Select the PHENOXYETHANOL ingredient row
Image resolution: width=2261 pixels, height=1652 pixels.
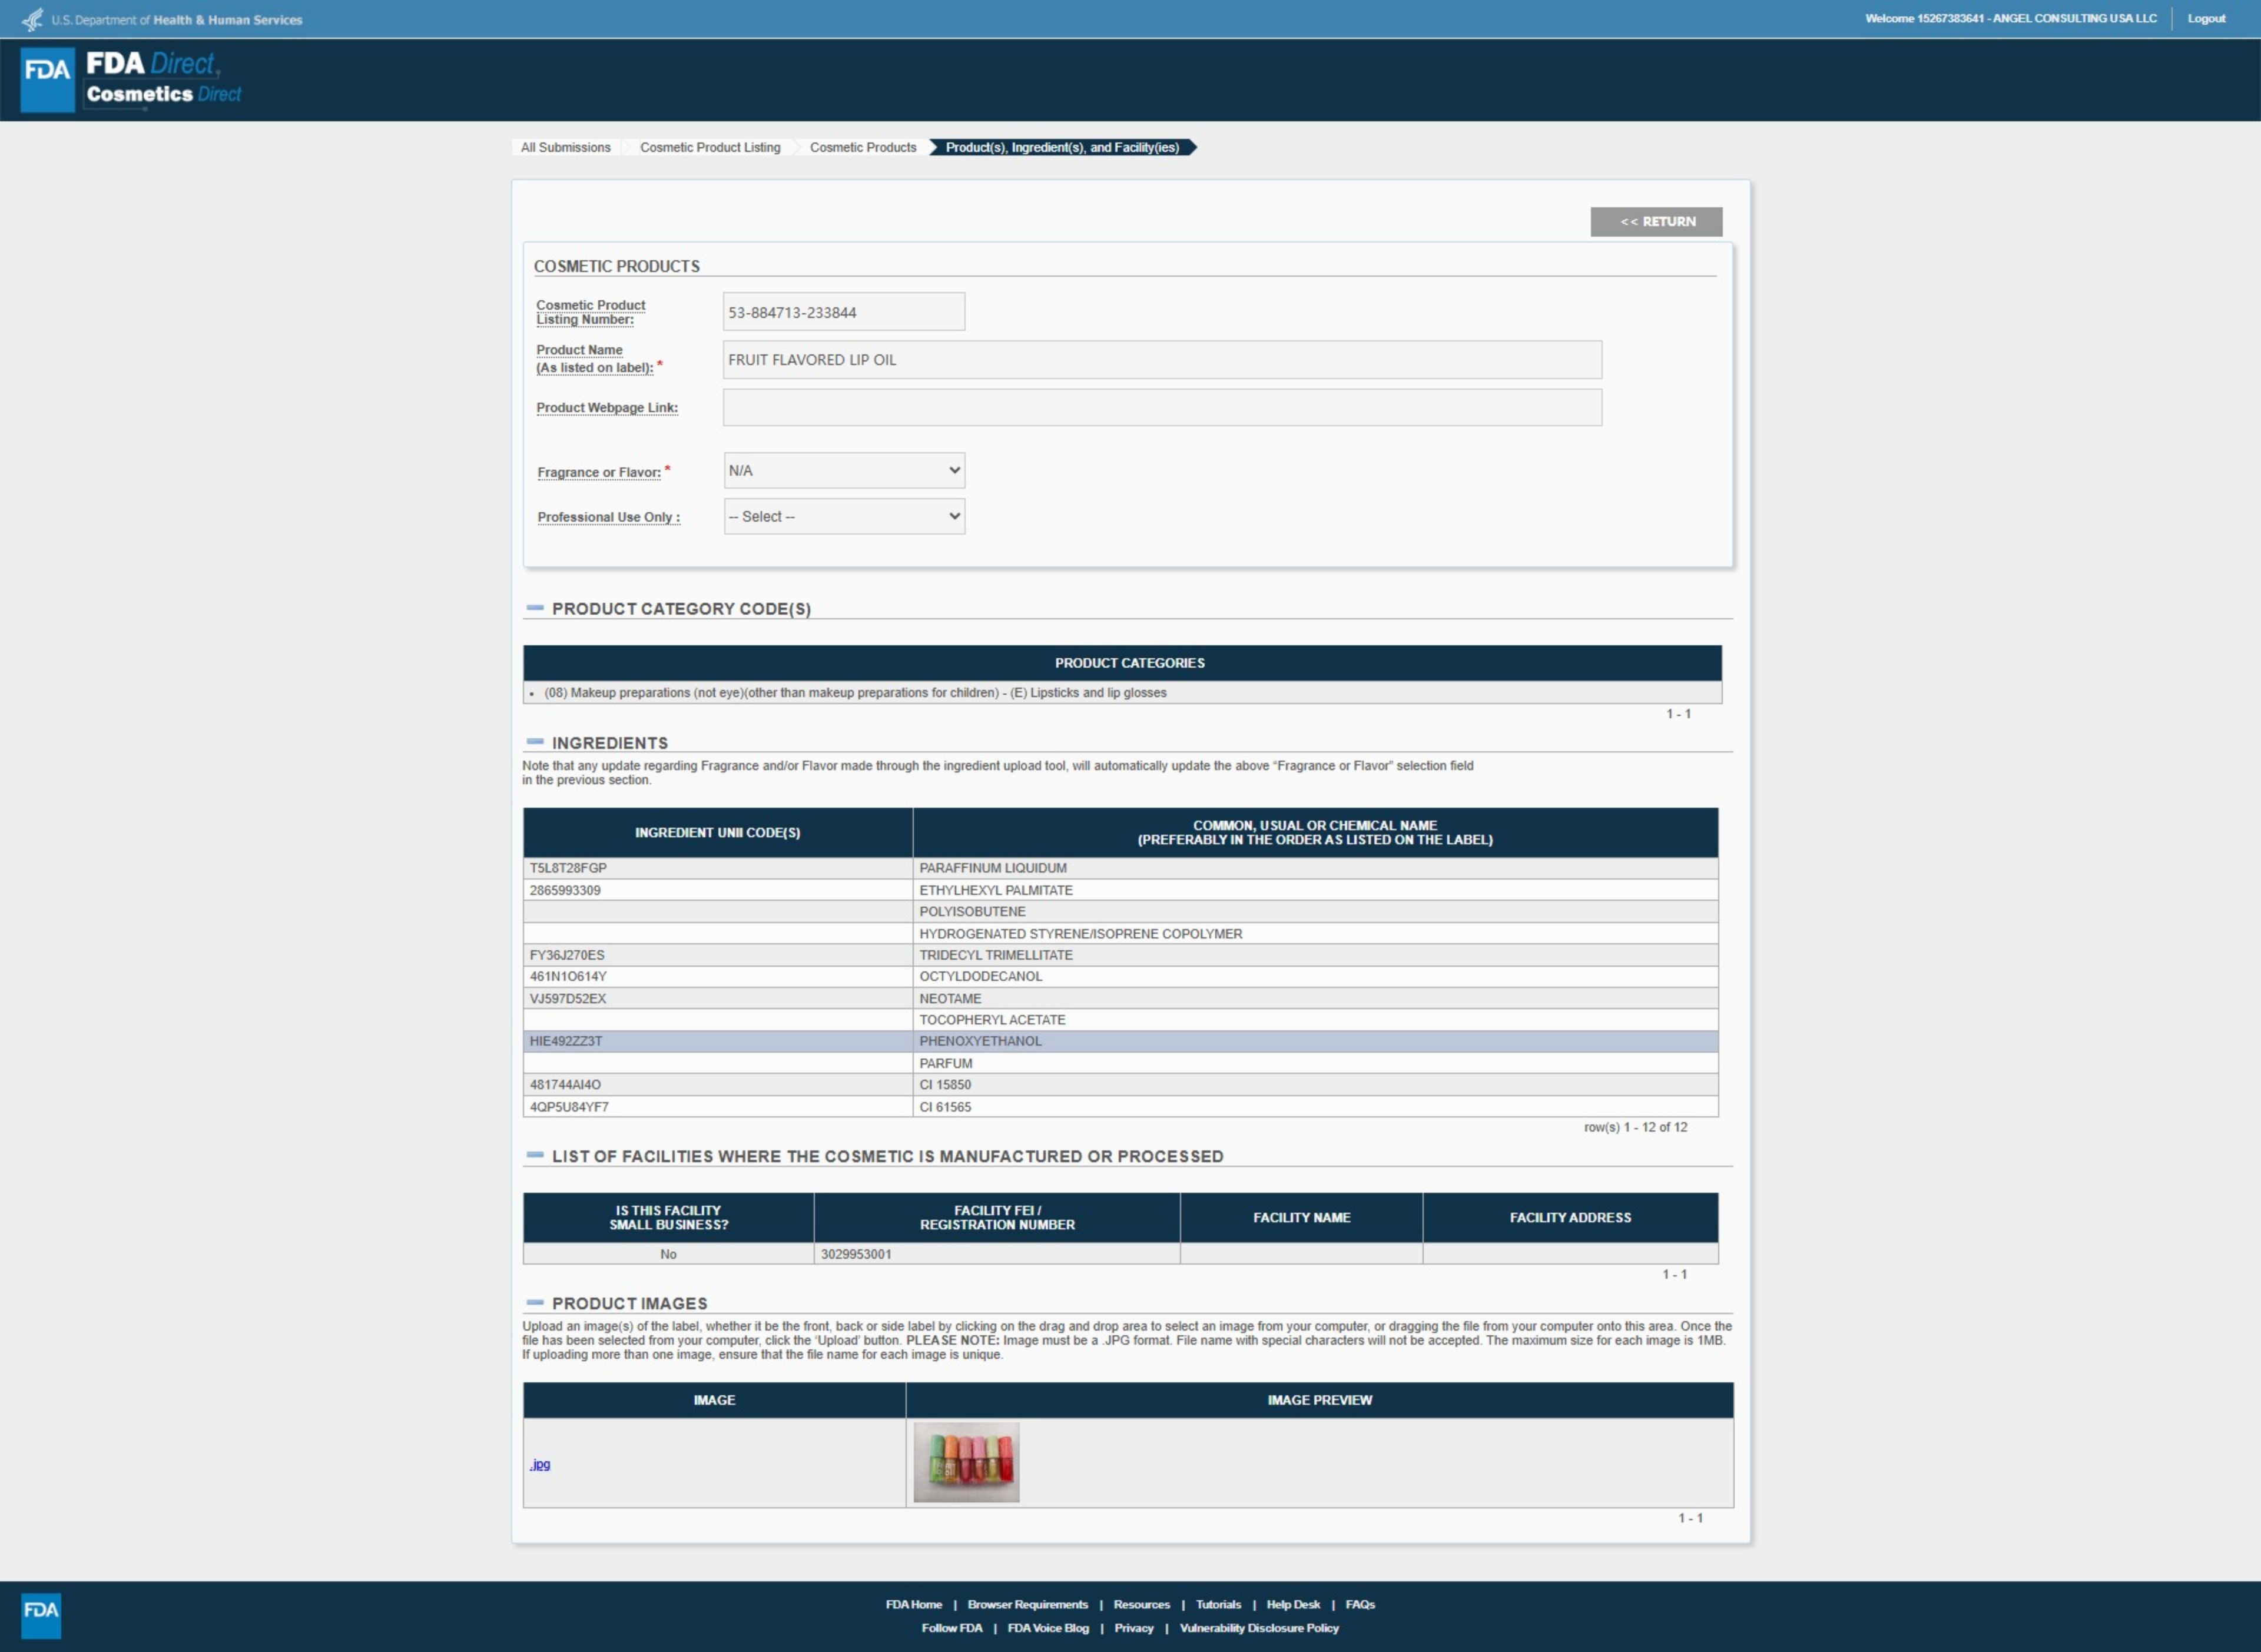[x=980, y=1041]
